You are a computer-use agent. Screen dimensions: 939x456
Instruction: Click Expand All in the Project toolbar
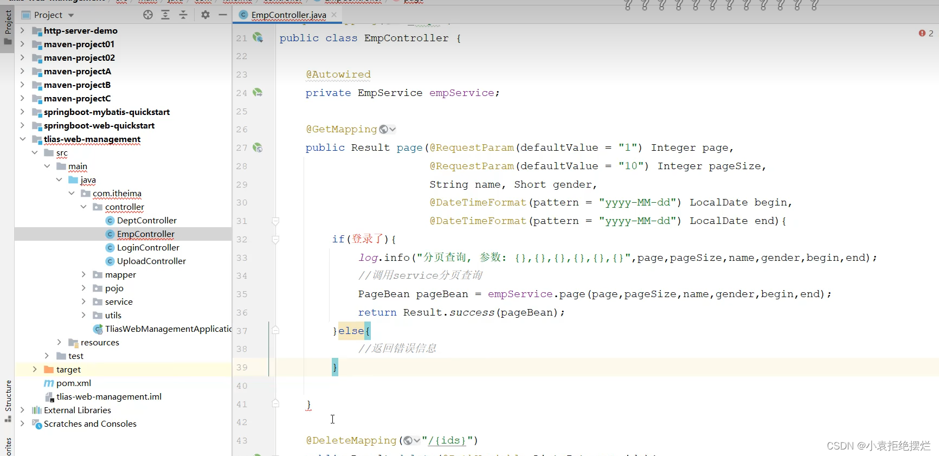point(165,15)
